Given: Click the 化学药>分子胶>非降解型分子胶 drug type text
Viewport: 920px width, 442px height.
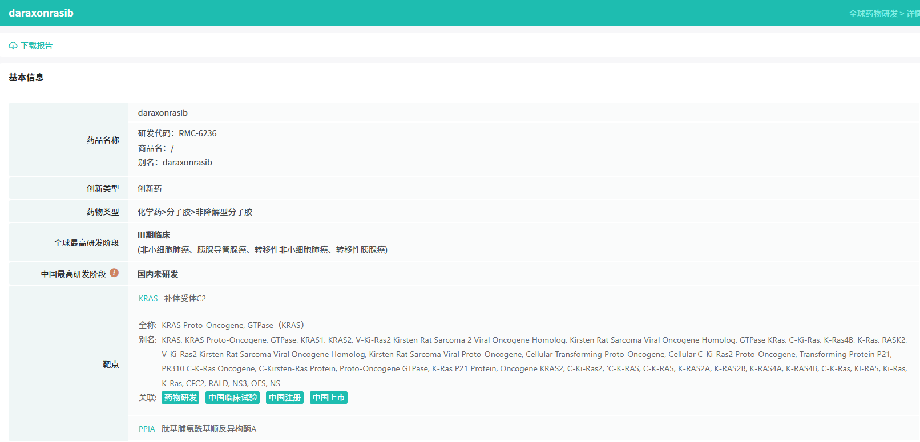Looking at the screenshot, I should coord(195,212).
